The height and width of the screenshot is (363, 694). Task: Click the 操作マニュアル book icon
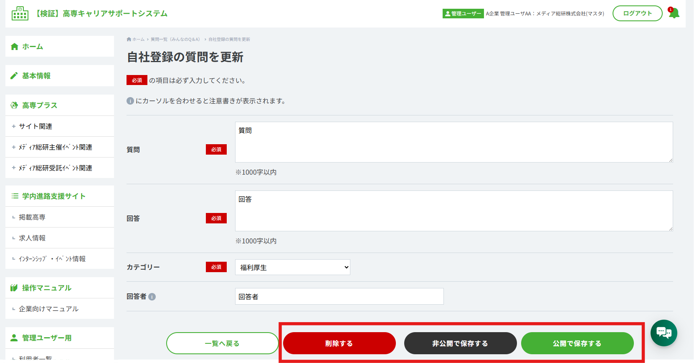pyautogui.click(x=14, y=288)
